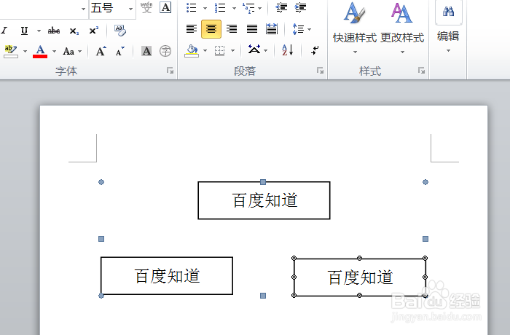Click top-middle canvas sizing handle
This screenshot has width=510, height=335.
click(x=263, y=182)
